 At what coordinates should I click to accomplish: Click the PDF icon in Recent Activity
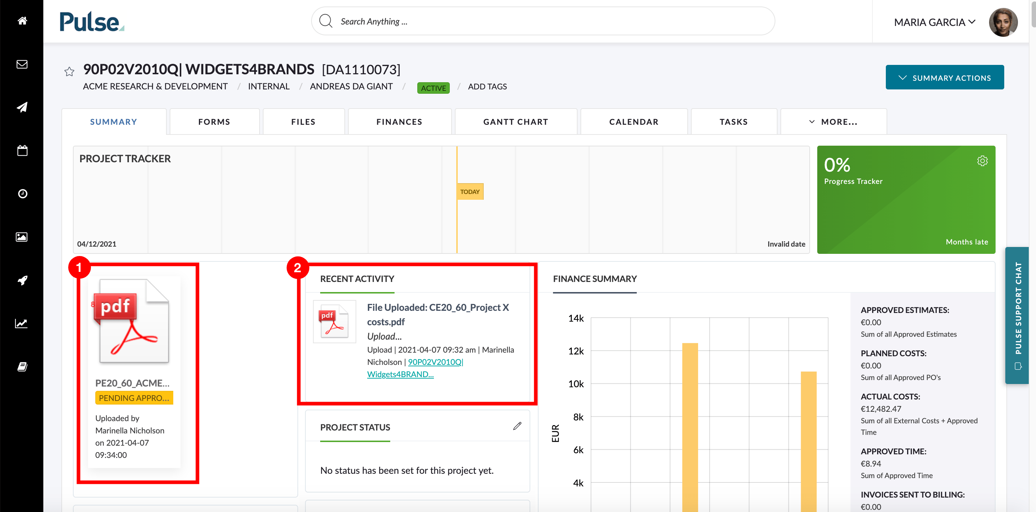(334, 322)
